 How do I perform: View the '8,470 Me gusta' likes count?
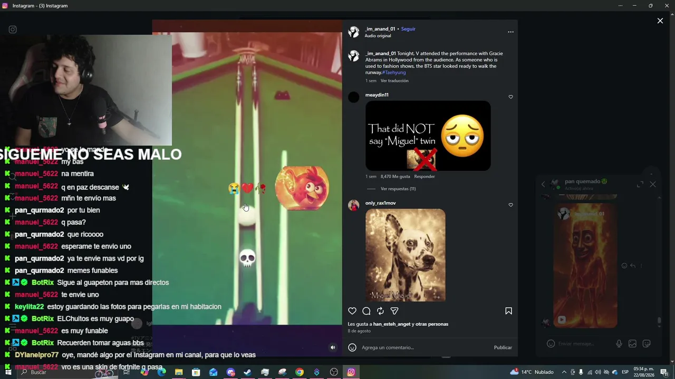(x=395, y=176)
